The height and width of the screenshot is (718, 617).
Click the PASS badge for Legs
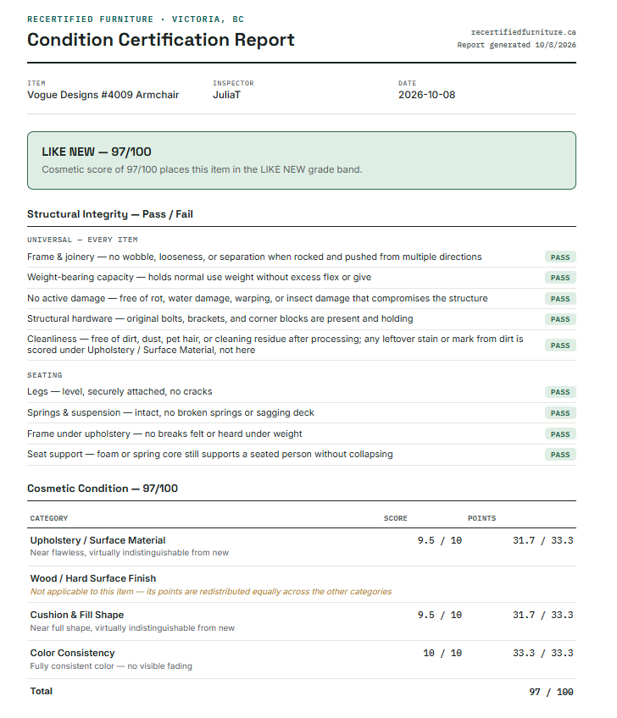pos(560,392)
